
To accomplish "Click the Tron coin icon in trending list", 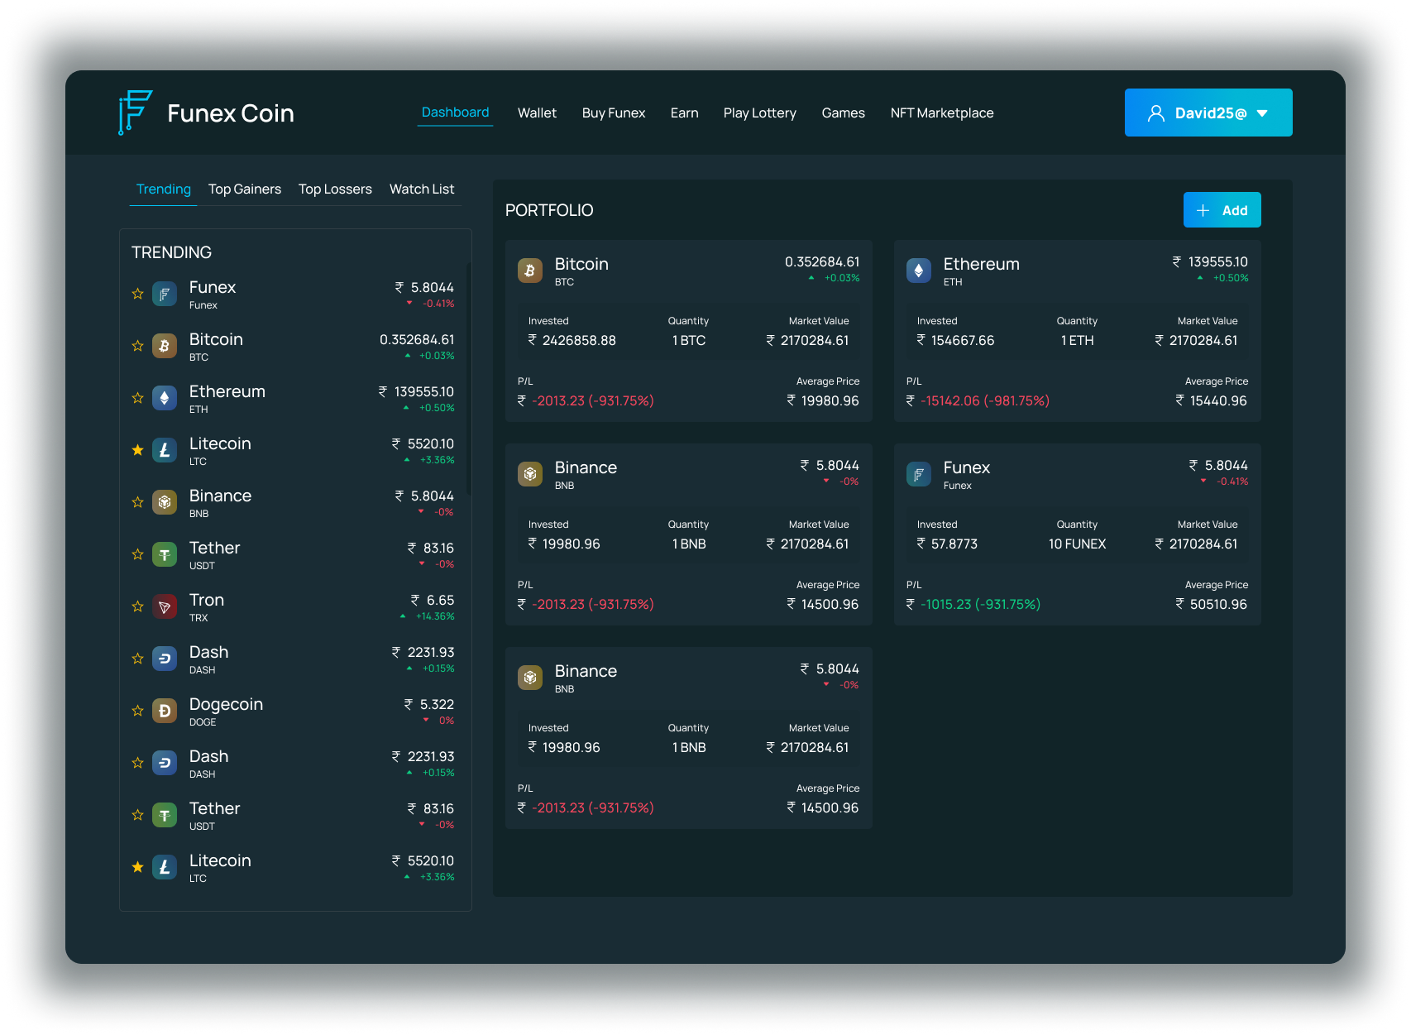I will point(165,606).
